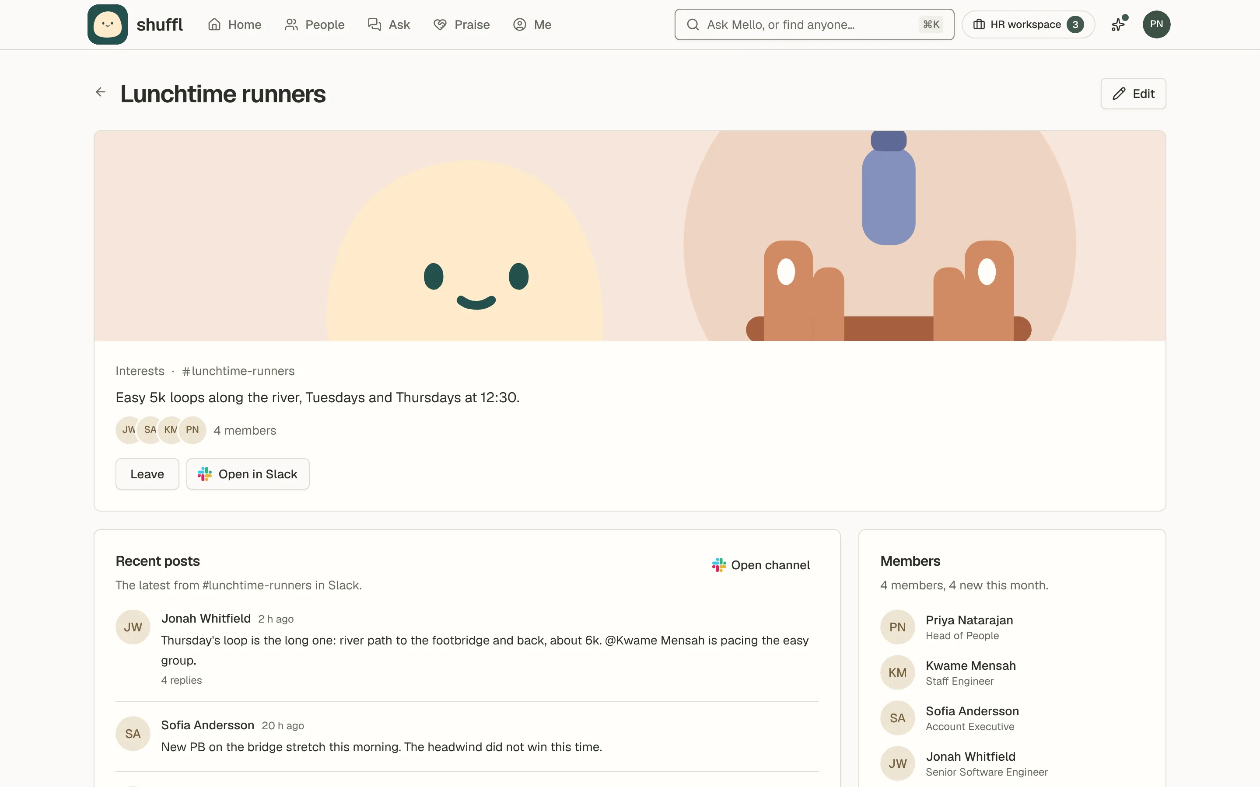Click the Open channel link
The image size is (1260, 787).
point(761,565)
